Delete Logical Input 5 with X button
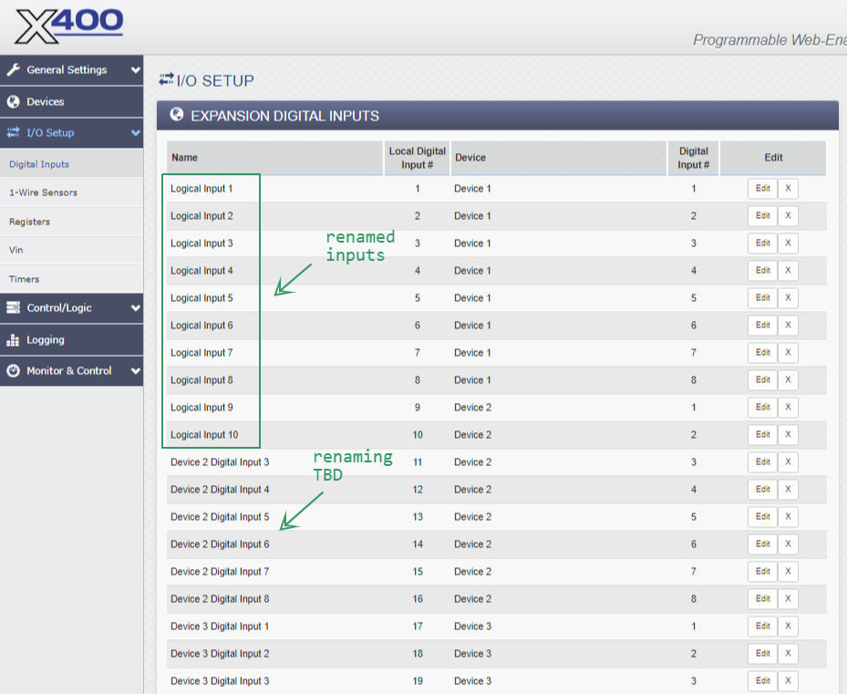The height and width of the screenshot is (694, 847). [788, 298]
